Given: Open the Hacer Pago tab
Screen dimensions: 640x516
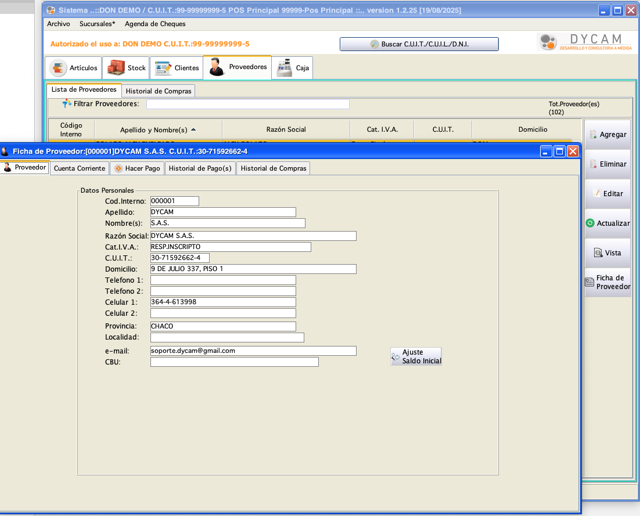Looking at the screenshot, I should pyautogui.click(x=137, y=168).
